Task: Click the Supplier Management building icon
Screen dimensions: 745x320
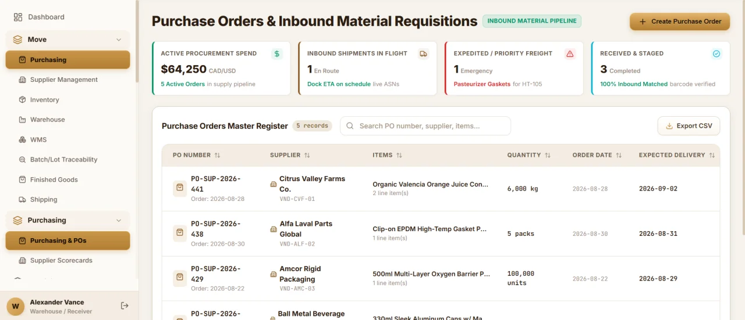Action: point(22,80)
